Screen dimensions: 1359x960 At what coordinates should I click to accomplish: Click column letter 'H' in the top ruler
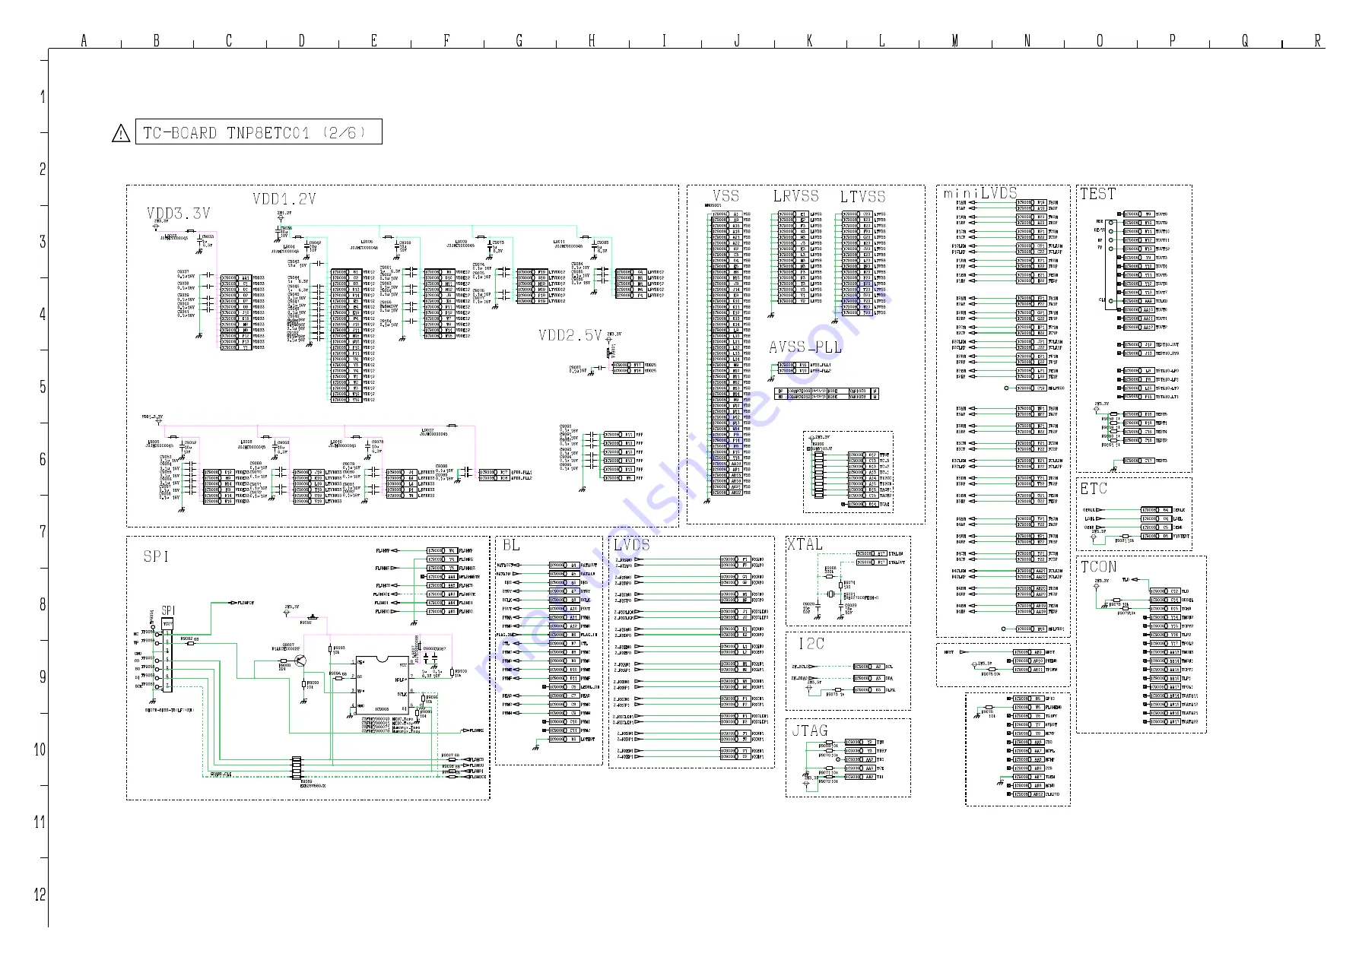tap(592, 41)
